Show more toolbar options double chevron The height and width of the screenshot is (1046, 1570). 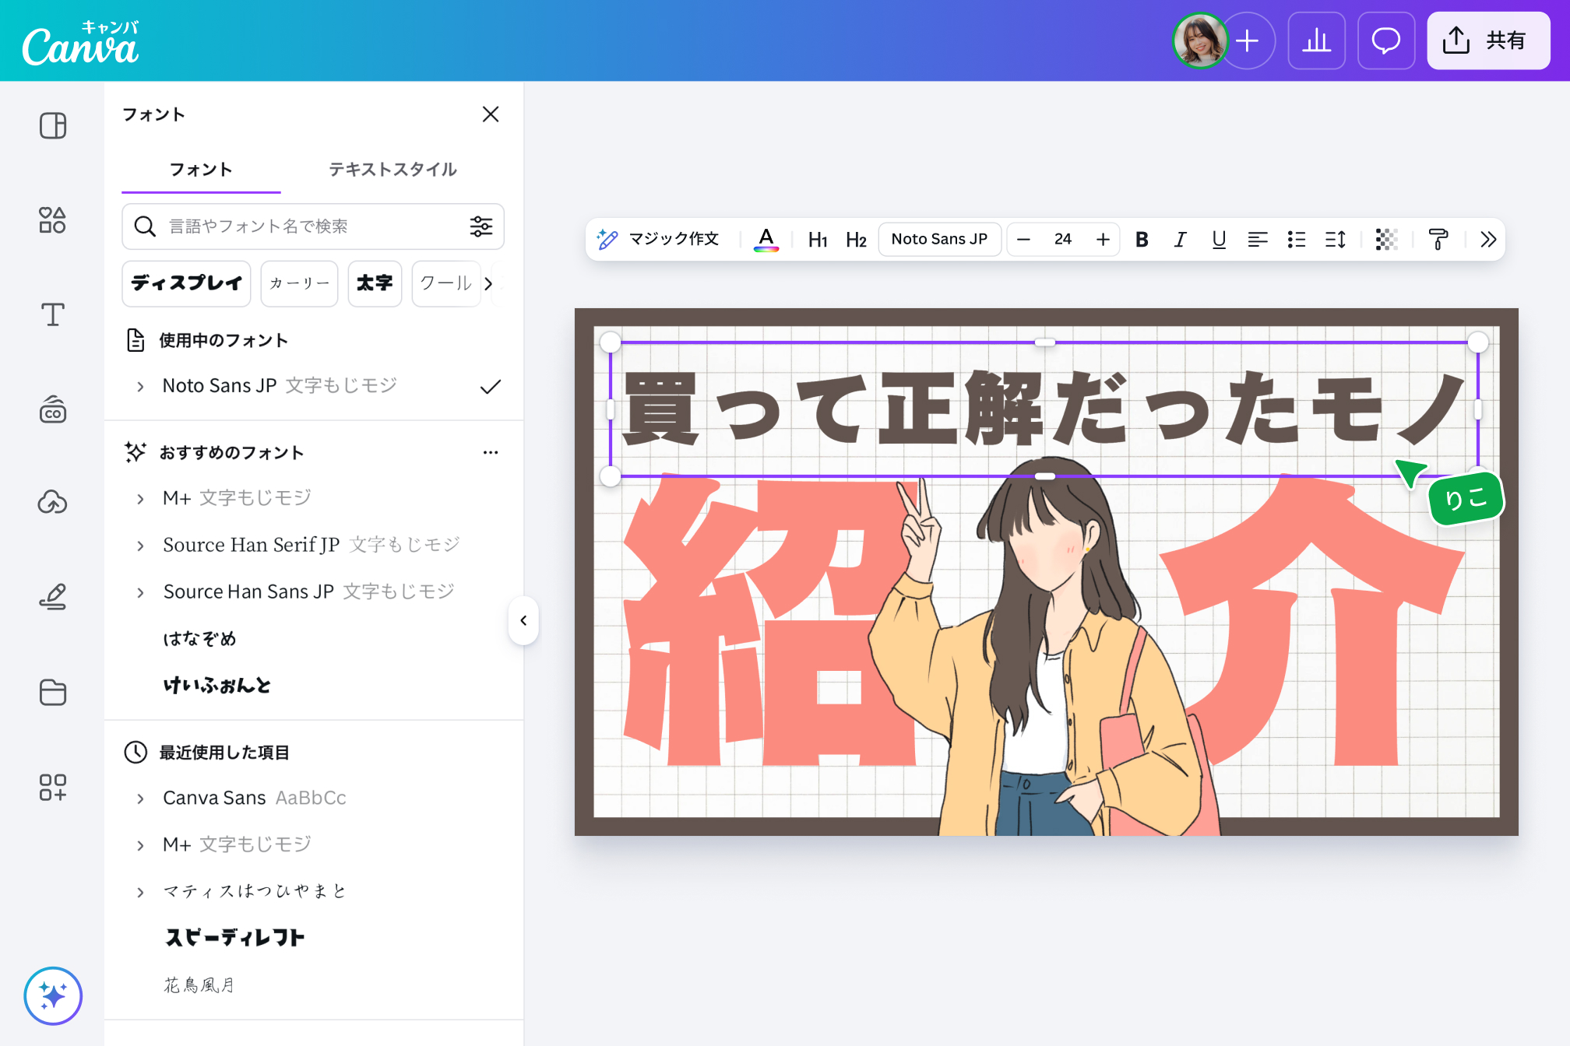pyautogui.click(x=1488, y=240)
